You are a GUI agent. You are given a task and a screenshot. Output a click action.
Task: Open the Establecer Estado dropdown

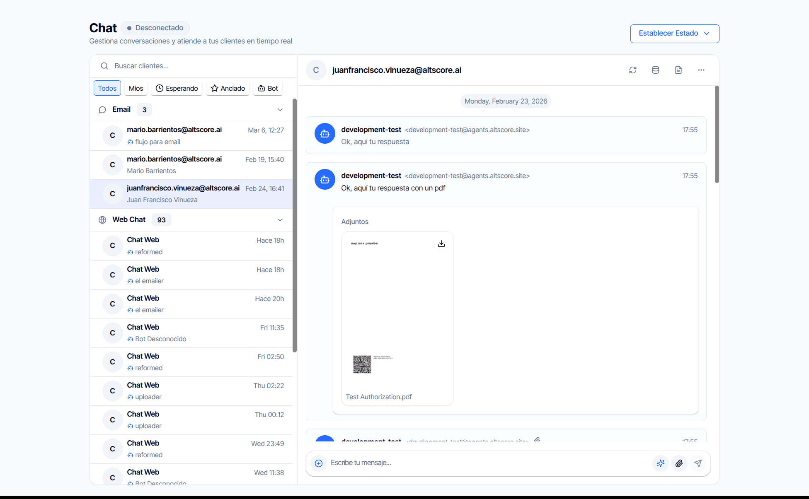674,34
